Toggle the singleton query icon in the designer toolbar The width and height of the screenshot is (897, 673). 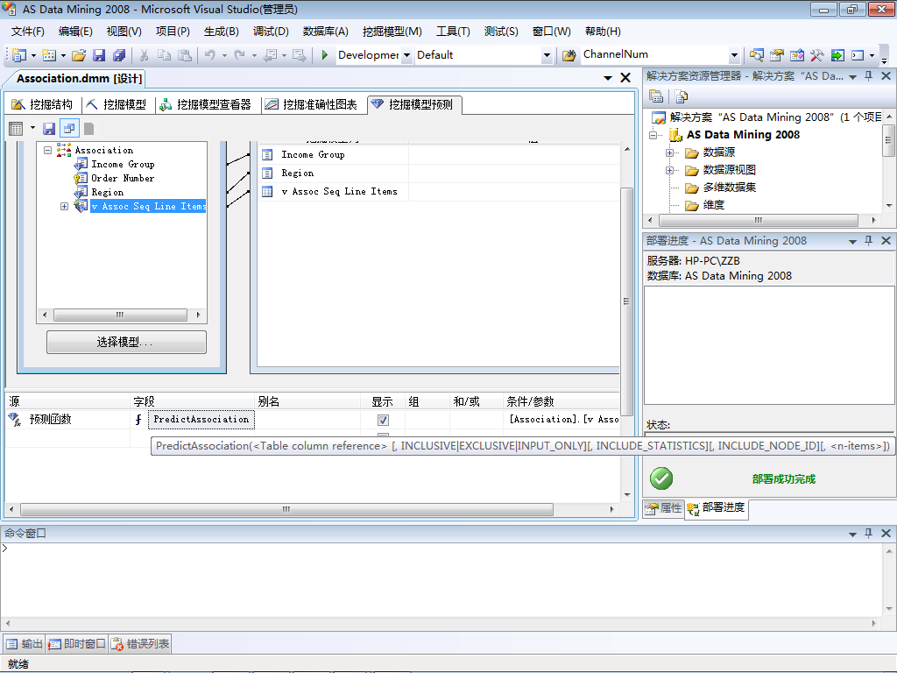click(x=69, y=128)
